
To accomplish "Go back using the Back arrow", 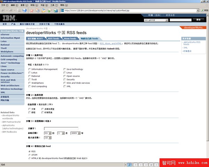I will pos(3,10).
